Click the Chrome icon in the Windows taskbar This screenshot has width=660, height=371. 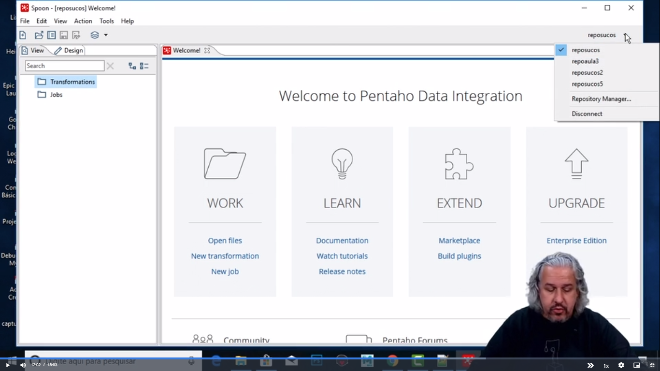point(392,360)
